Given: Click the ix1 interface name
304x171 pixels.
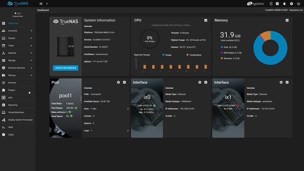Looking at the screenshot, I should pyautogui.click(x=228, y=97).
